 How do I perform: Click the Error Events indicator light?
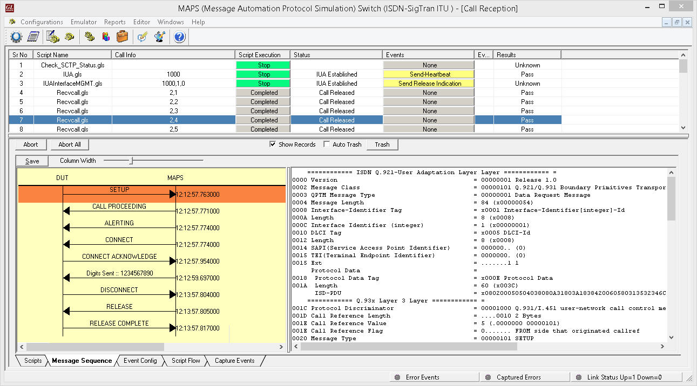[397, 377]
